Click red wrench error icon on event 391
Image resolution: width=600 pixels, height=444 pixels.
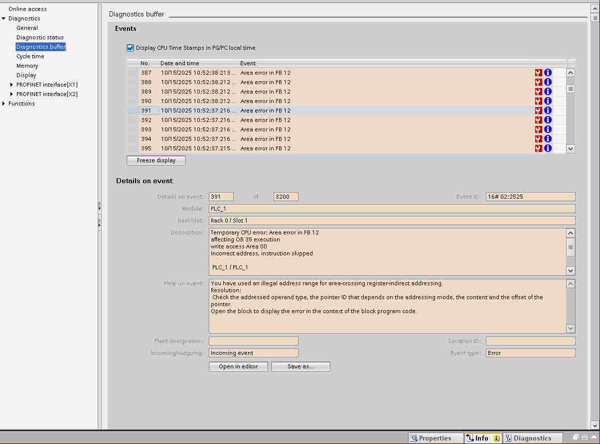[538, 111]
